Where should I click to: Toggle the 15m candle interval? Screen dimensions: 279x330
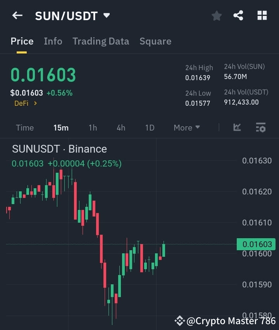pyautogui.click(x=61, y=127)
